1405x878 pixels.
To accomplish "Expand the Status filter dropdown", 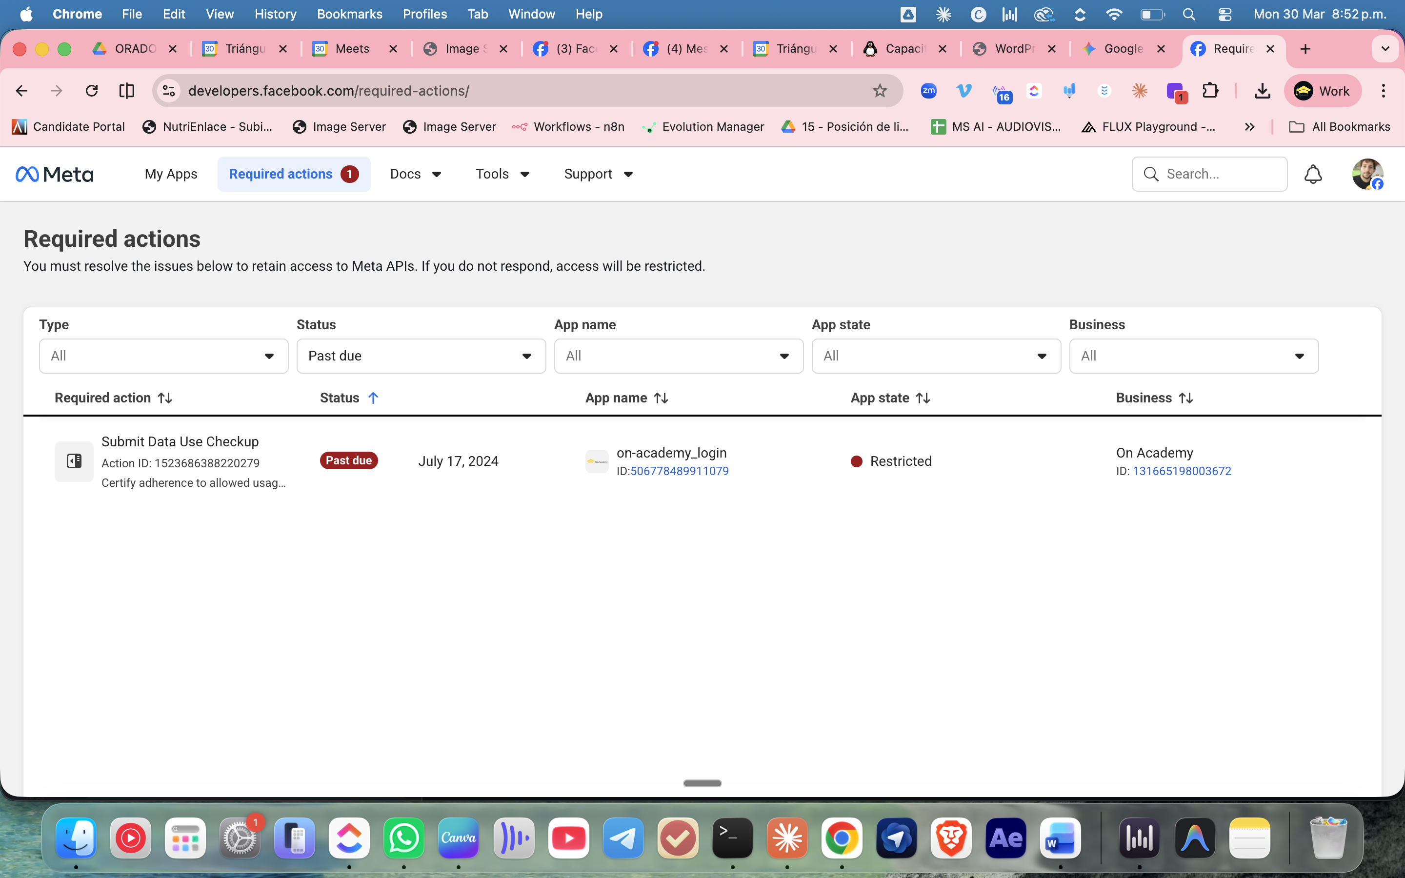I will (x=421, y=356).
